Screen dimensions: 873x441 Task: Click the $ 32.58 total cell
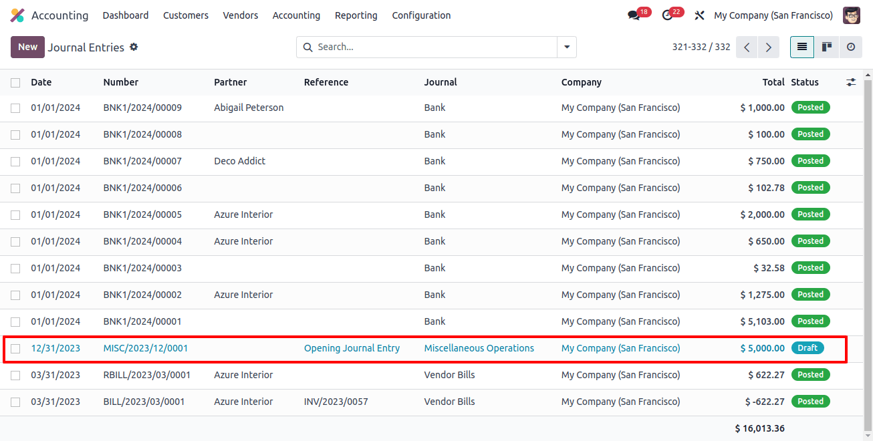click(x=769, y=268)
